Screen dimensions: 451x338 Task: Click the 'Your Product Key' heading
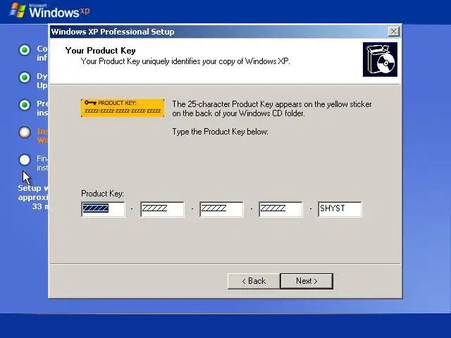click(x=100, y=51)
